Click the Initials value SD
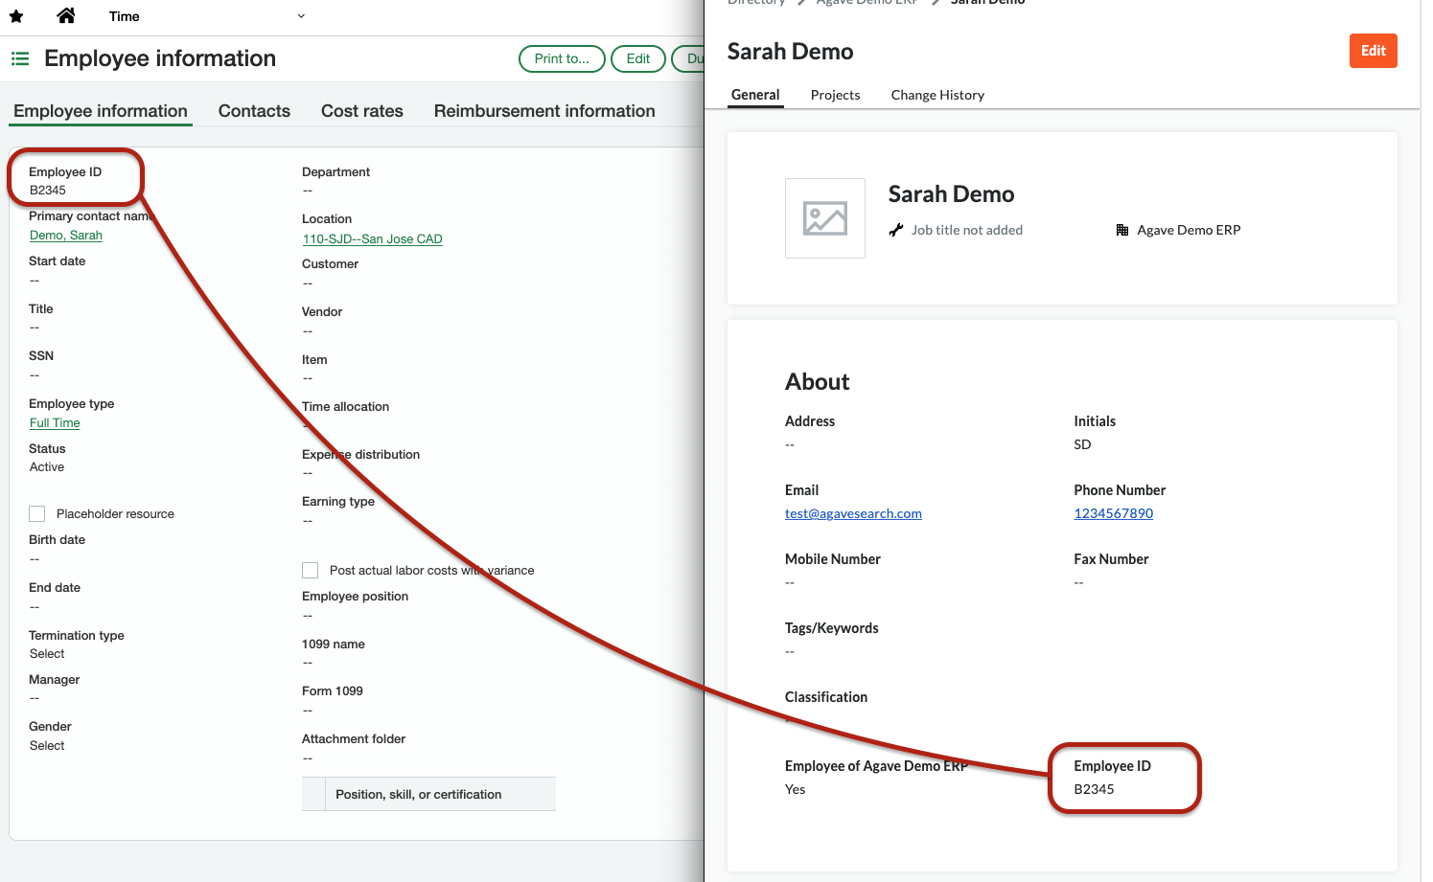The height and width of the screenshot is (882, 1433). (x=1082, y=444)
